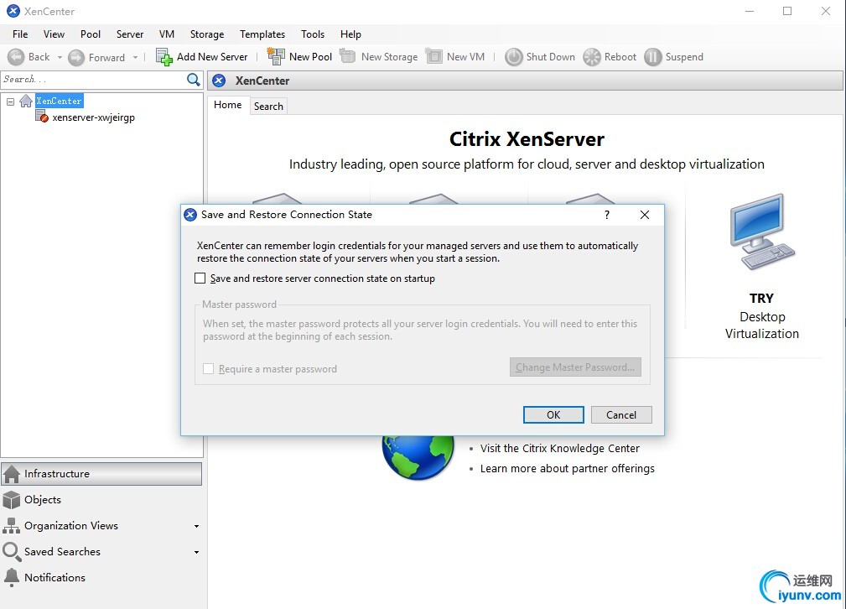Click the Forward arrow icon
This screenshot has width=846, height=609.
(x=76, y=57)
